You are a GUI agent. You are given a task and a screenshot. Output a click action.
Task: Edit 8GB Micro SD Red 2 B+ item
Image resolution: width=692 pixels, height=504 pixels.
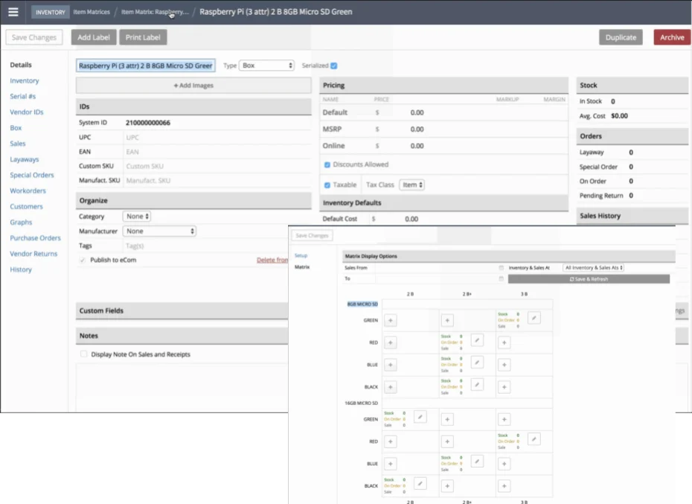point(477,340)
